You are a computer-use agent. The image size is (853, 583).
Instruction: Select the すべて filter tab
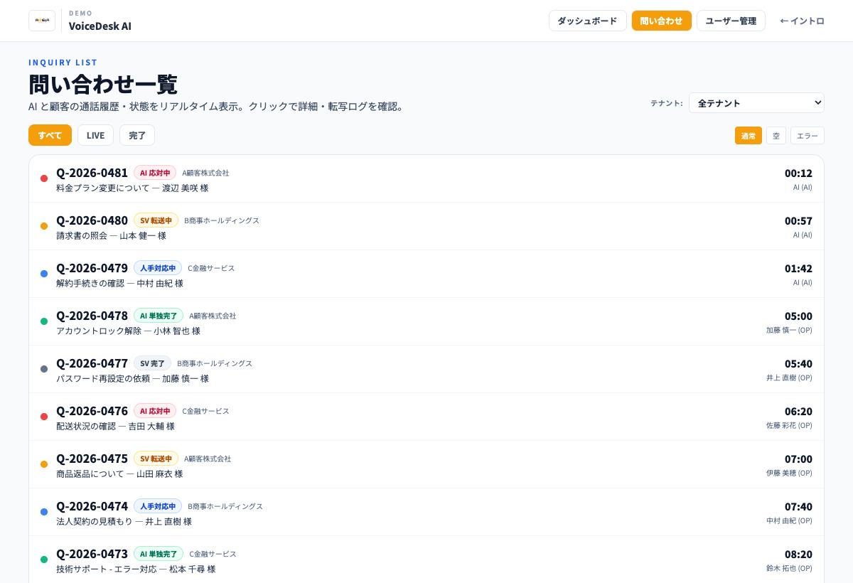point(50,135)
